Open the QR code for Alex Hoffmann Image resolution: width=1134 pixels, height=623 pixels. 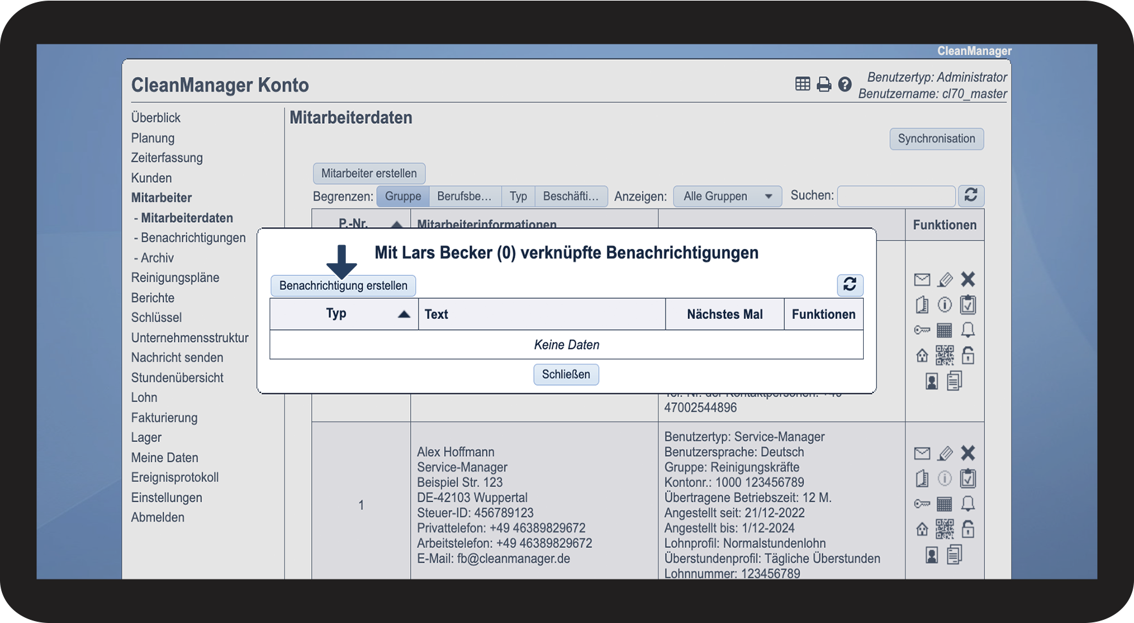[x=944, y=529]
